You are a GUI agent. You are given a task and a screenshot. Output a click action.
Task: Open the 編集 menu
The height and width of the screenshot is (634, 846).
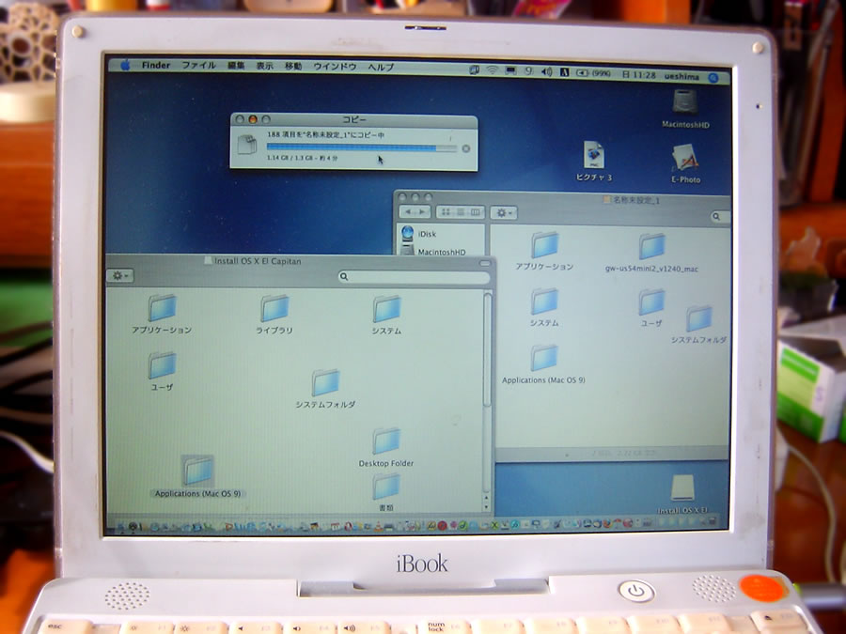click(x=236, y=66)
